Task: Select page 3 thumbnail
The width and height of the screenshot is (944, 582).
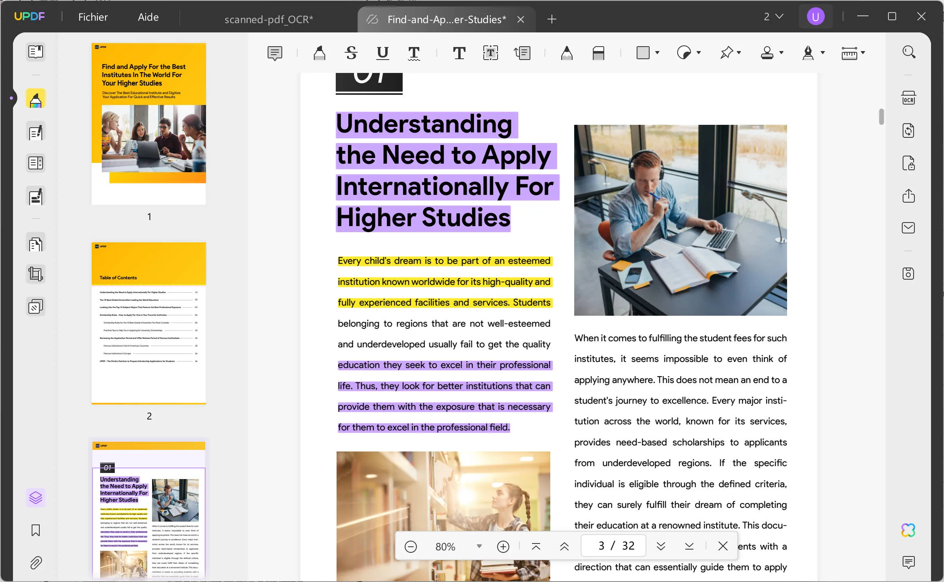Action: 149,511
